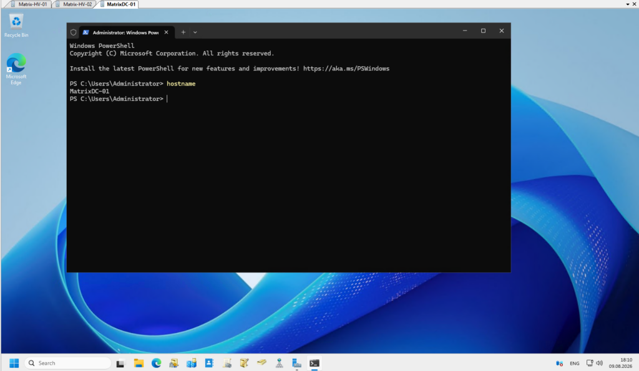
Task: Open the clock showing 18:10
Action: [620, 363]
